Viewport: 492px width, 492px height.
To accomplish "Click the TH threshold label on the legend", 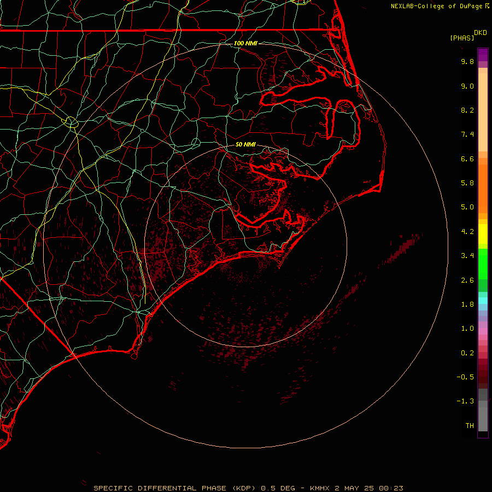I will (470, 426).
